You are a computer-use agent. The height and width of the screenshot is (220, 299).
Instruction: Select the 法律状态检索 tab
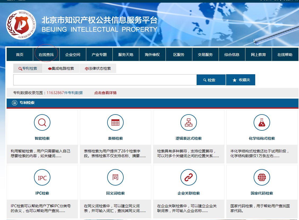(98, 68)
